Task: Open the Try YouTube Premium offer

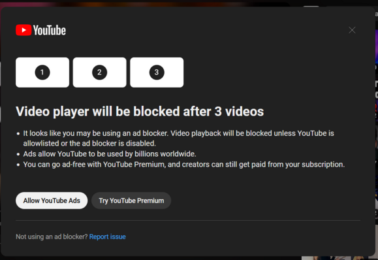Action: tap(131, 201)
